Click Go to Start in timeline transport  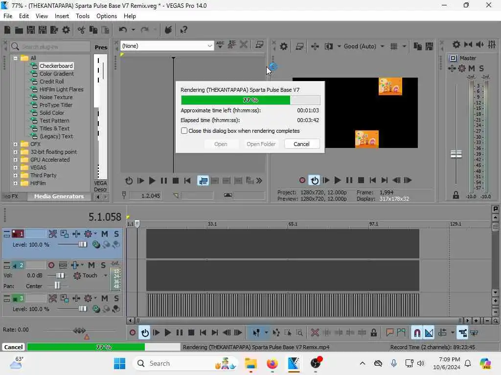click(203, 333)
